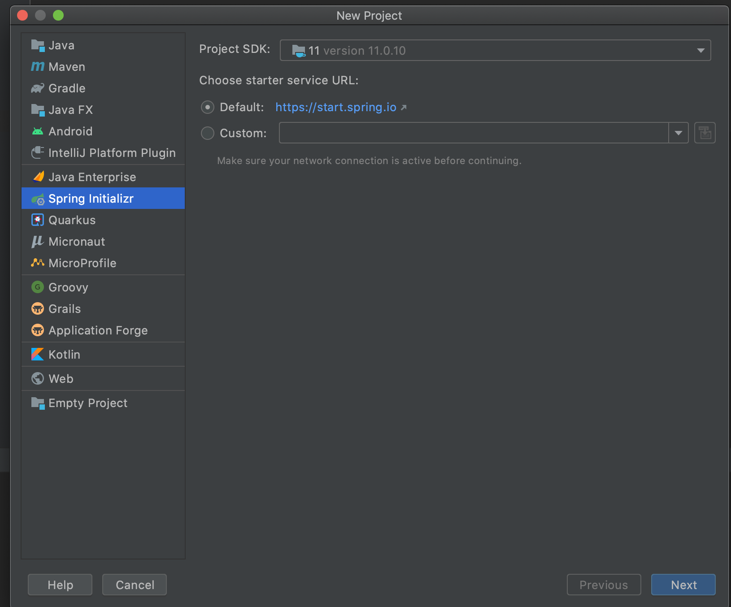Choose the Android robot icon

click(x=38, y=131)
